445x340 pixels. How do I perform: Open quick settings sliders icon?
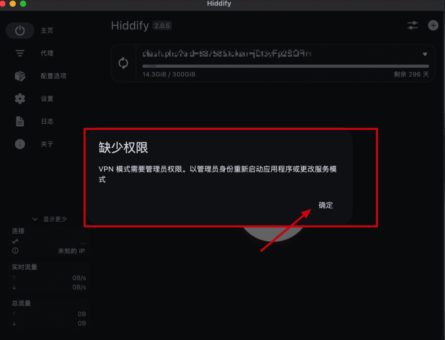(x=413, y=26)
